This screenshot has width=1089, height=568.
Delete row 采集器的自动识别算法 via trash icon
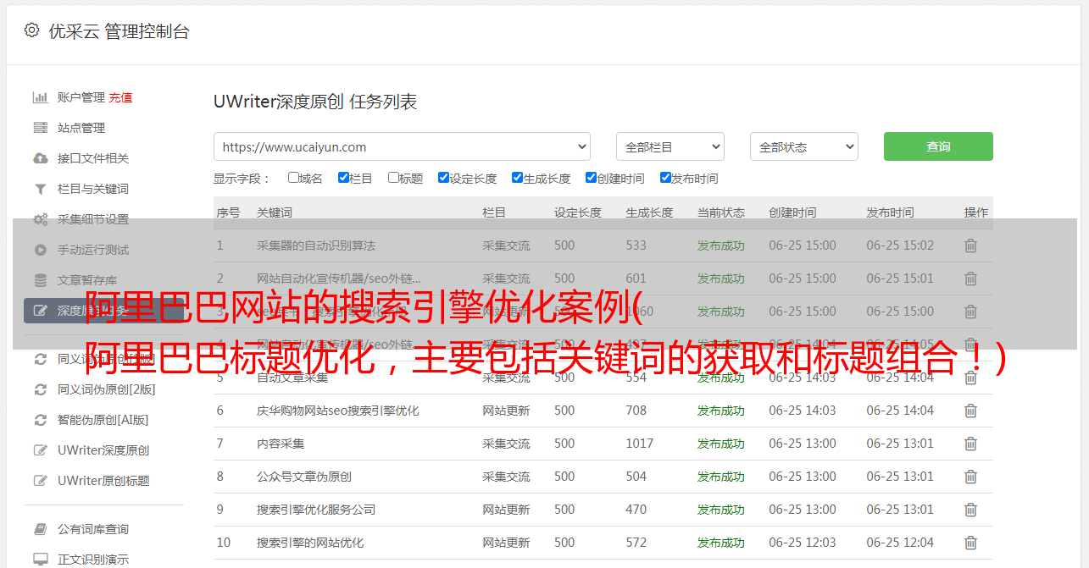coord(970,245)
